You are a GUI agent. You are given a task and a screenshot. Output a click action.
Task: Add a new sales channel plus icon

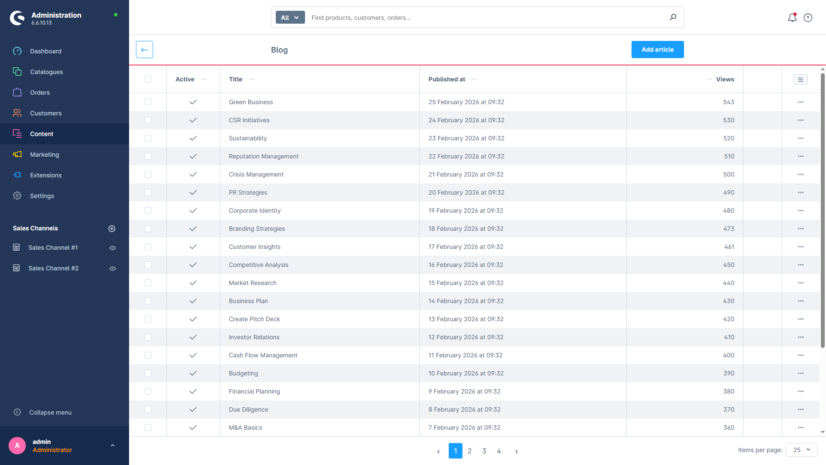(112, 229)
